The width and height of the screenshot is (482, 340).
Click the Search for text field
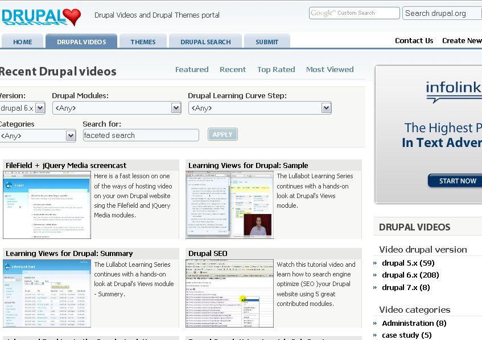pos(141,135)
